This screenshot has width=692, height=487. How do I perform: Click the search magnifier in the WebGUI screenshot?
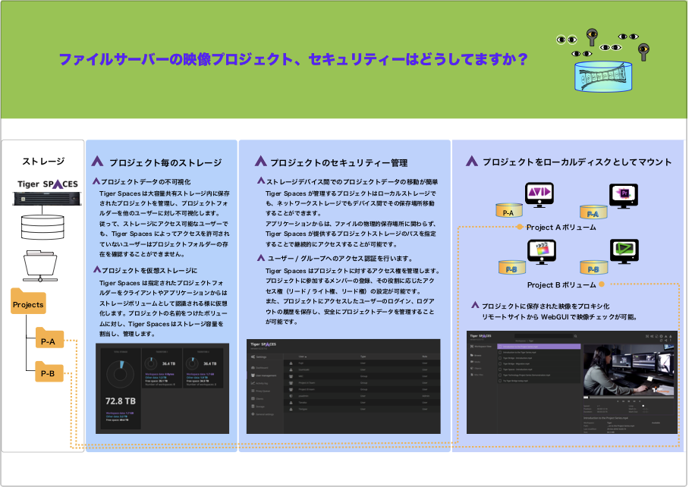(x=575, y=336)
